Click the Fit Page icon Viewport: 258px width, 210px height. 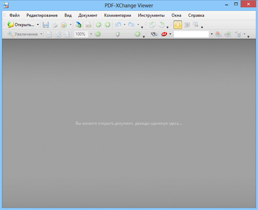point(58,34)
